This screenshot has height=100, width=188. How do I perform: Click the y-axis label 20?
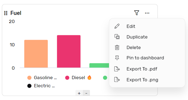(12, 22)
